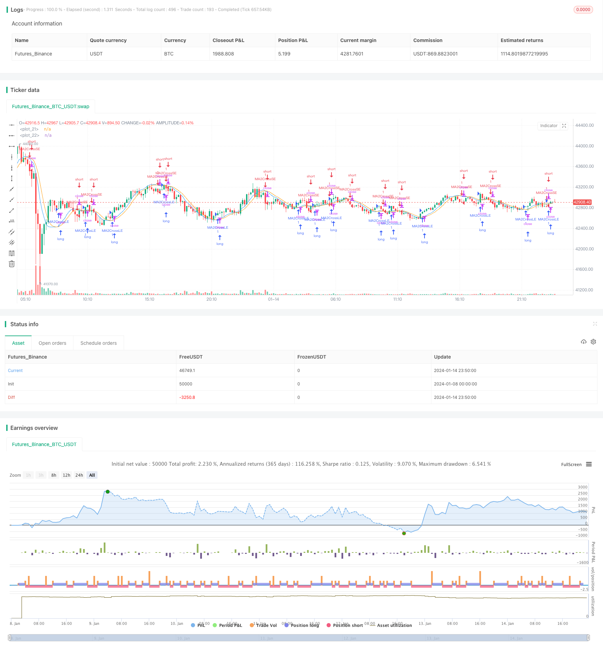Select the vertical segment drawing tool

(12, 178)
